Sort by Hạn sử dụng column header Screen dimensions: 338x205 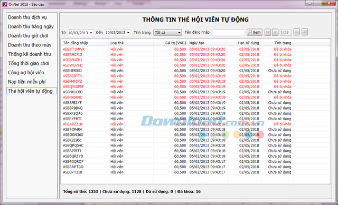(x=245, y=43)
